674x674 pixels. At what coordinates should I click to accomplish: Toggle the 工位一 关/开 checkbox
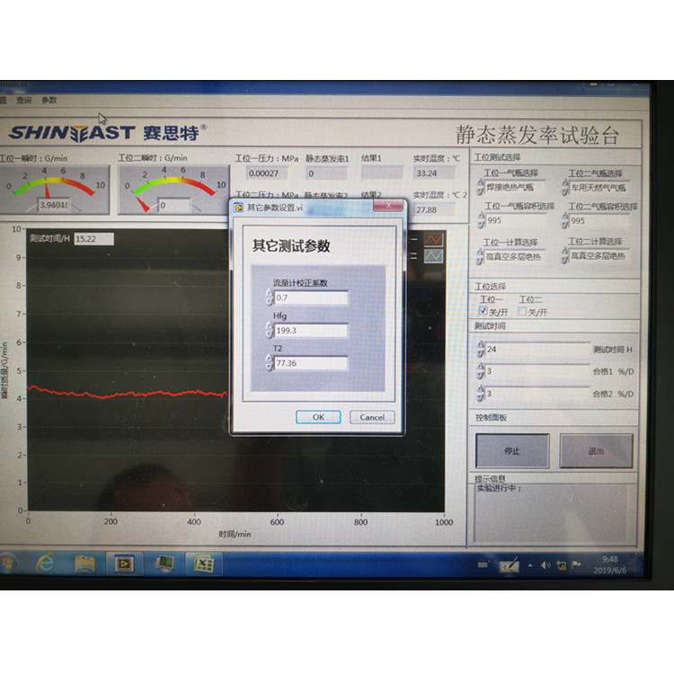483,311
